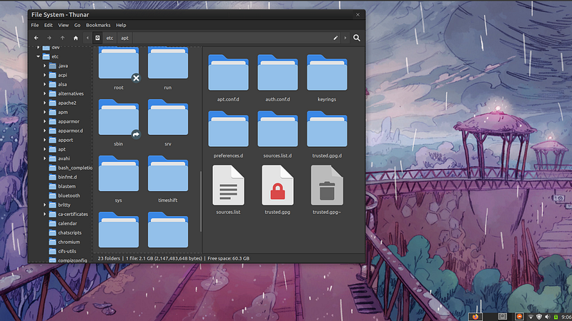Select binfmt.d in the tree
The height and width of the screenshot is (321, 572).
67,177
